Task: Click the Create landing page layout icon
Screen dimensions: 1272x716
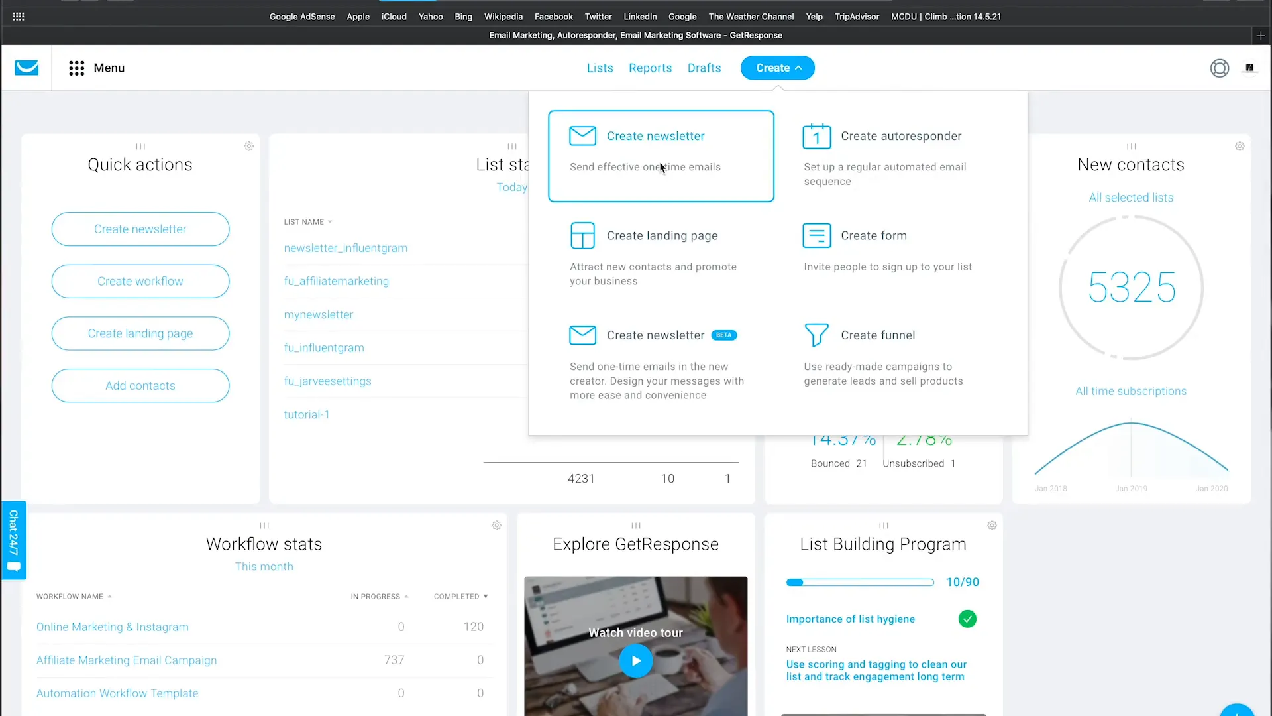Action: click(582, 236)
